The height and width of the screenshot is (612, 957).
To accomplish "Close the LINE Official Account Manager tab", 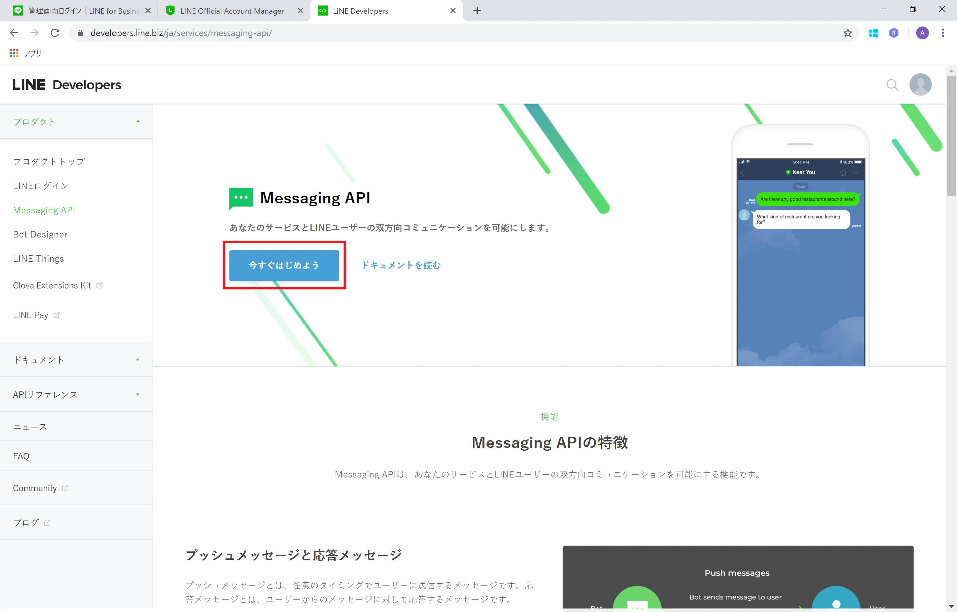I will tap(300, 11).
